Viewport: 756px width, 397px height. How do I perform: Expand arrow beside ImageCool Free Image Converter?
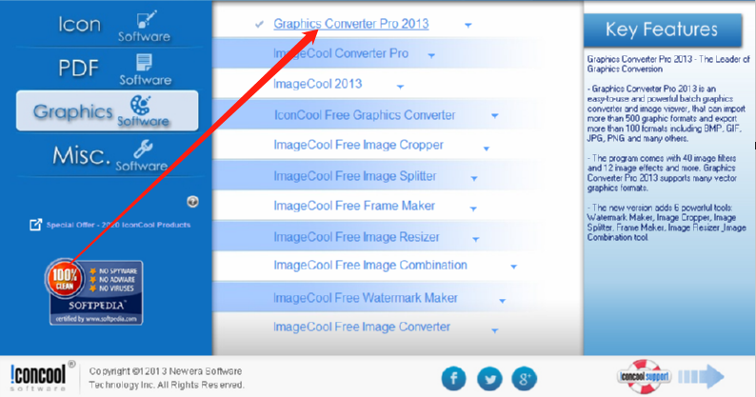pyautogui.click(x=494, y=330)
